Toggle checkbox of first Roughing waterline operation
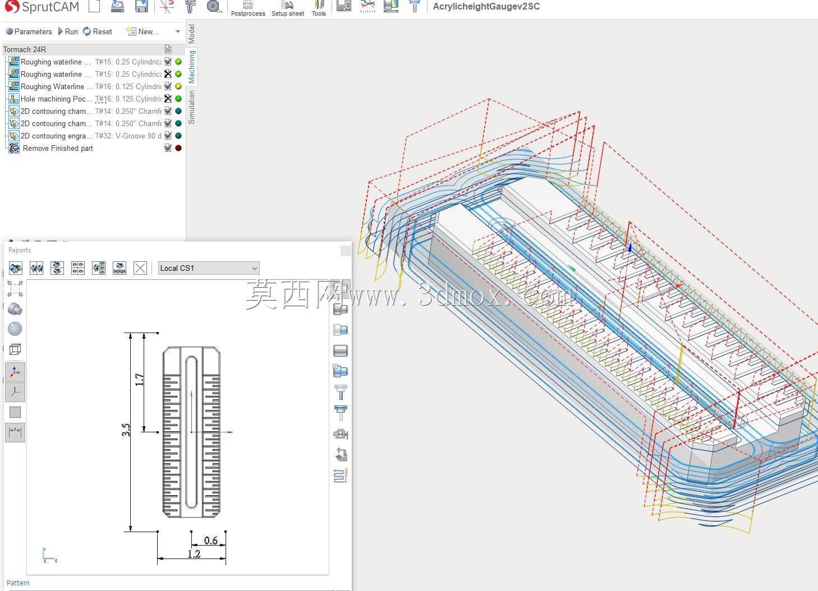The width and height of the screenshot is (818, 591). 168,62
